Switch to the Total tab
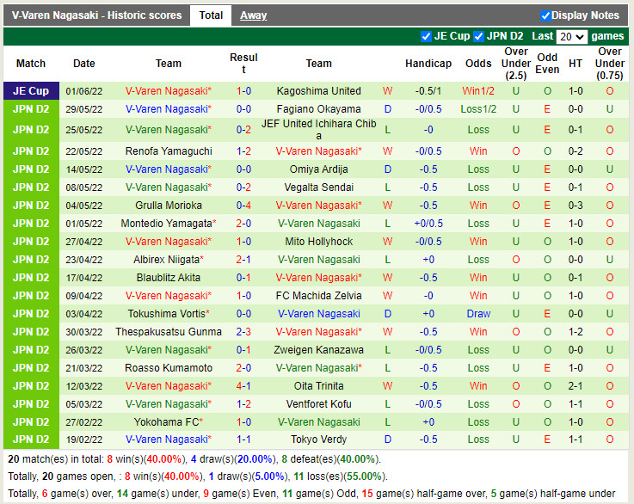Screen dimensions: 634x504 click(211, 15)
